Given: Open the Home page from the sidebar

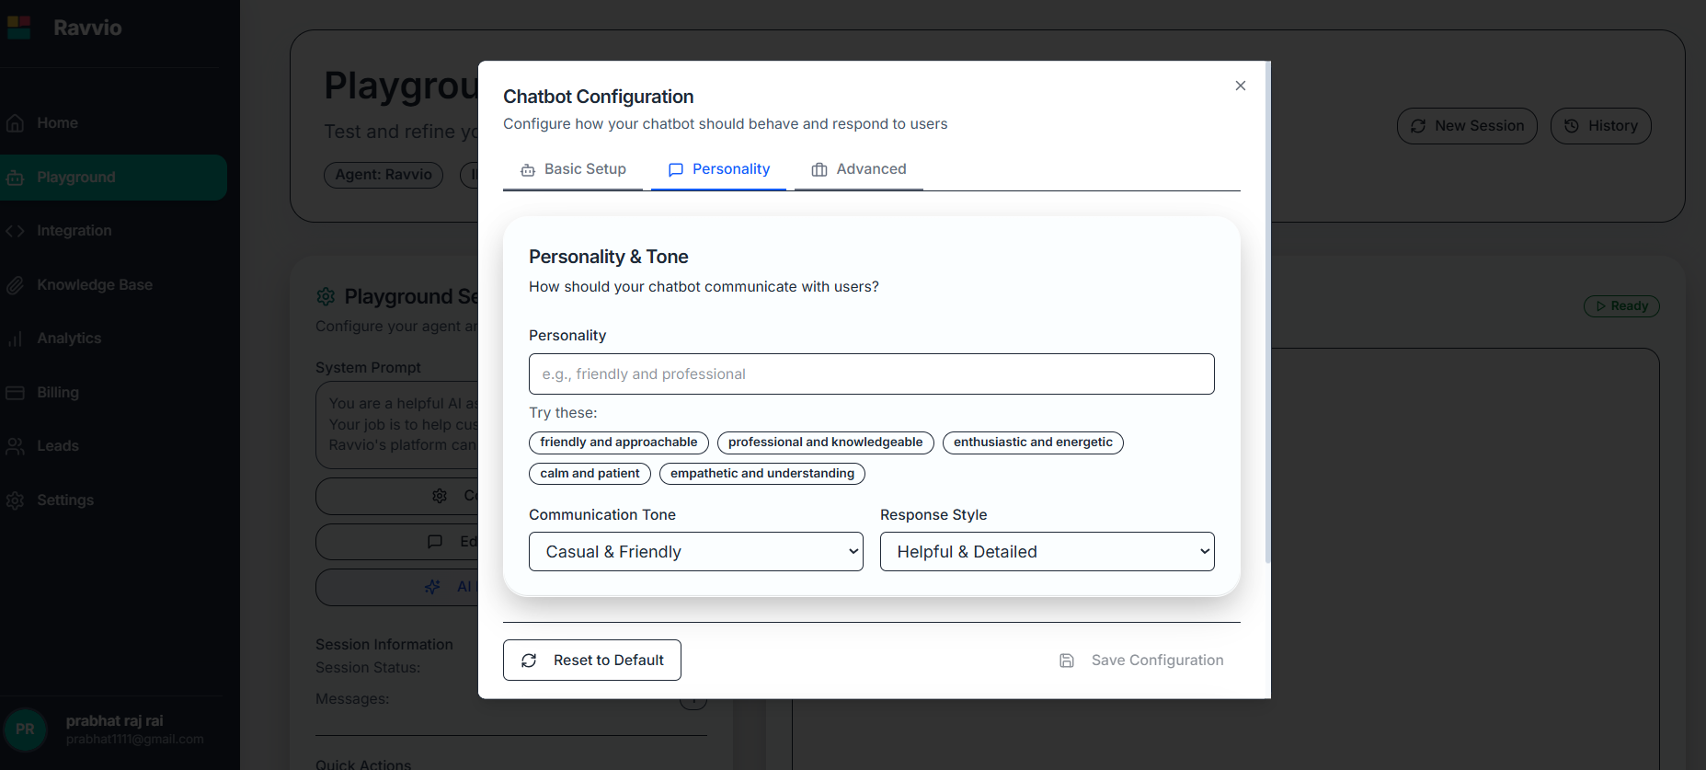Looking at the screenshot, I should click(57, 122).
